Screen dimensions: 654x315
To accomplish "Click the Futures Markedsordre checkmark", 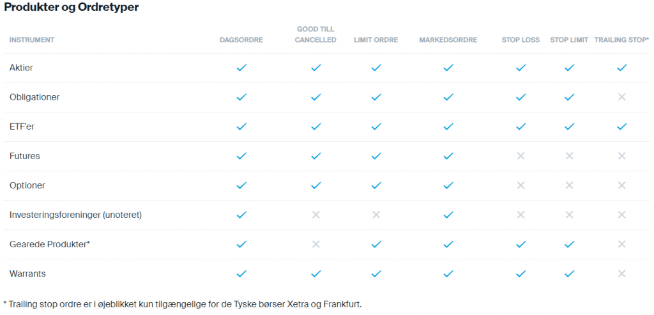I will (x=448, y=156).
